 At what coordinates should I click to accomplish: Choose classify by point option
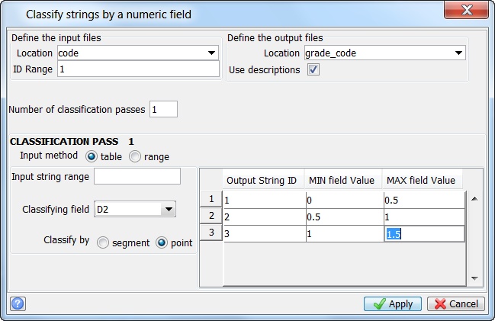[161, 242]
